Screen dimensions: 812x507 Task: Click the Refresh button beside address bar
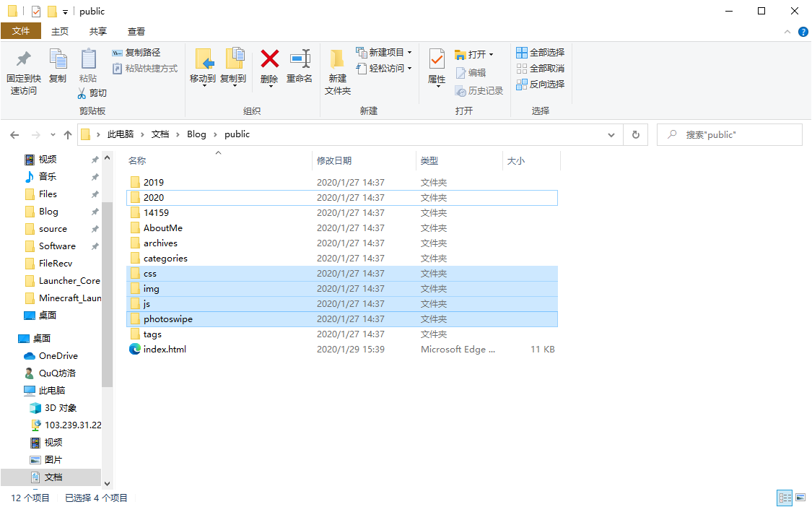click(x=635, y=134)
